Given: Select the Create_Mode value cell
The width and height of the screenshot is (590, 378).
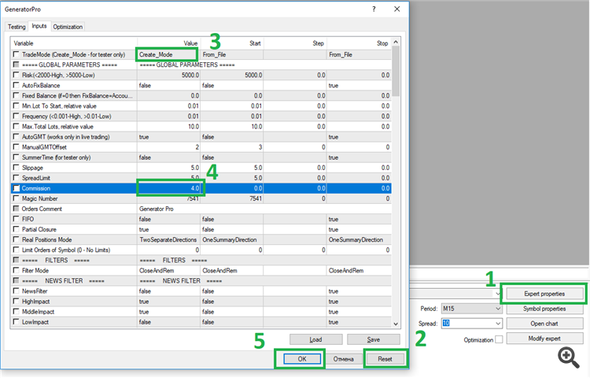Looking at the screenshot, I should [x=168, y=54].
